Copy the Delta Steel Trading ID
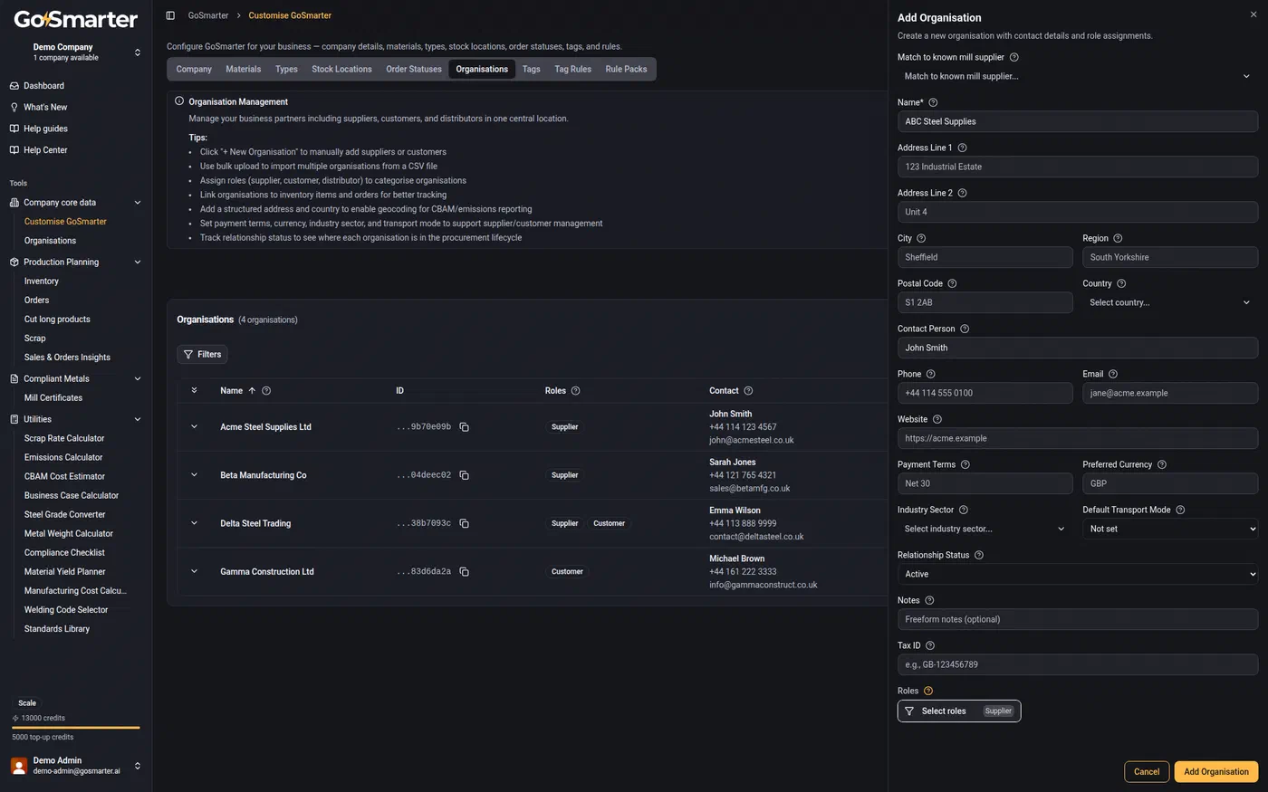 (x=464, y=523)
